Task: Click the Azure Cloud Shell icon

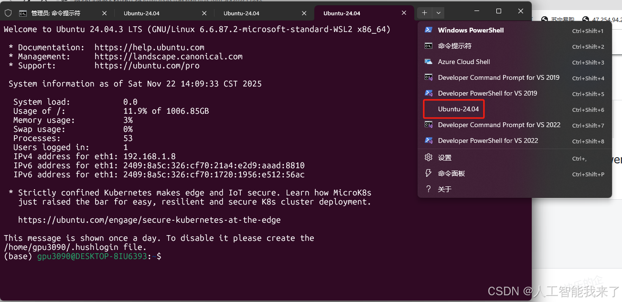Action: [429, 62]
